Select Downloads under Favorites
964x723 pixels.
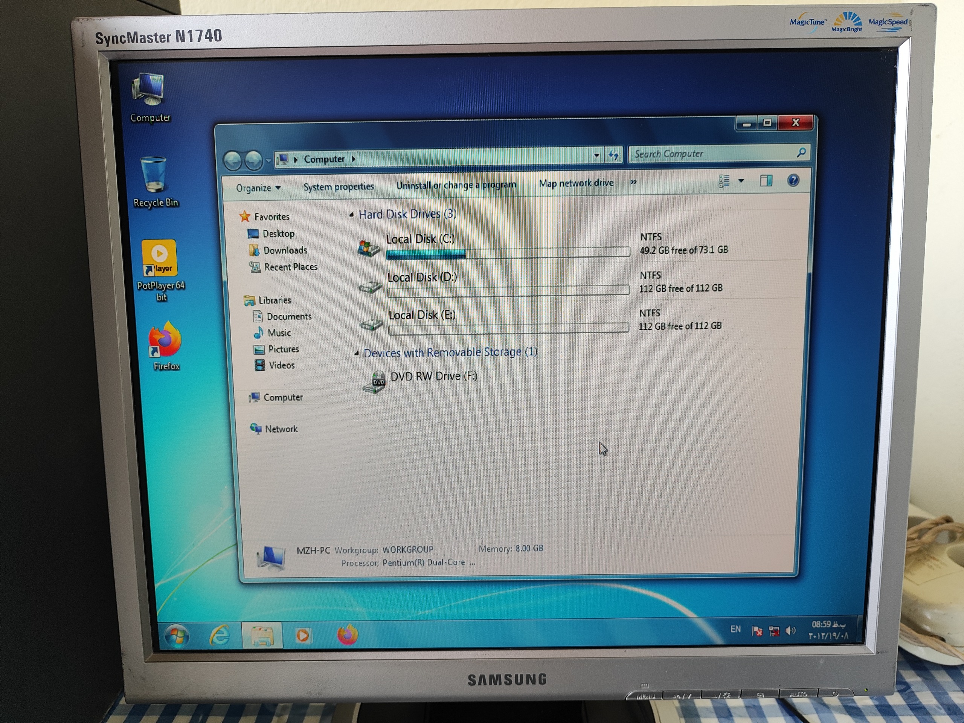tap(285, 250)
